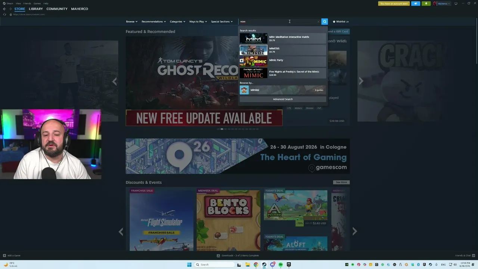
Task: Open the Maherco account dropdown
Action: click(x=444, y=4)
